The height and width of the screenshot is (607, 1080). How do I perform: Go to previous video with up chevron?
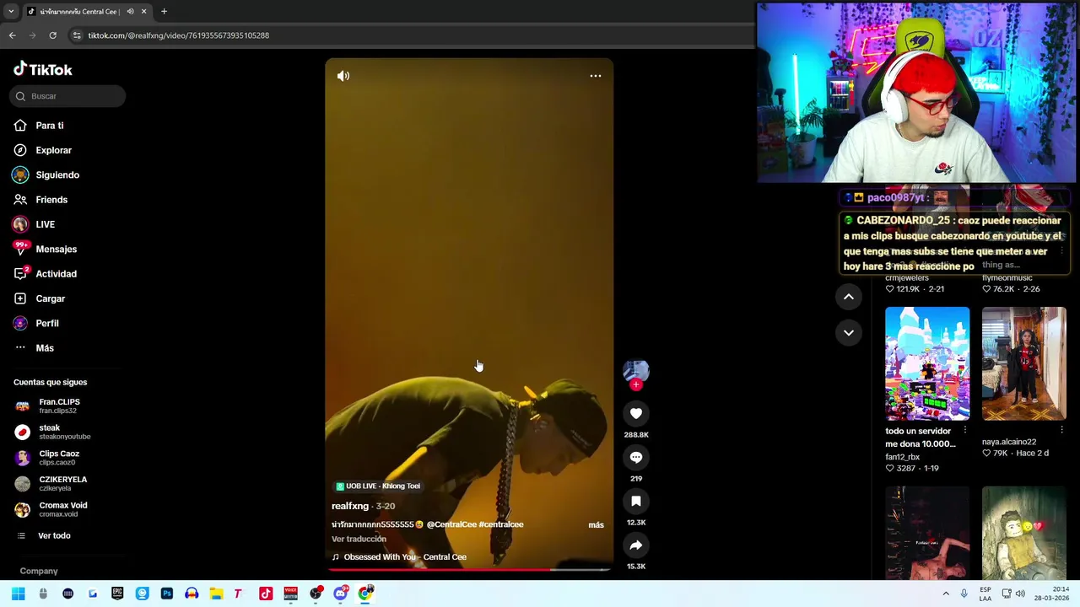pos(849,297)
